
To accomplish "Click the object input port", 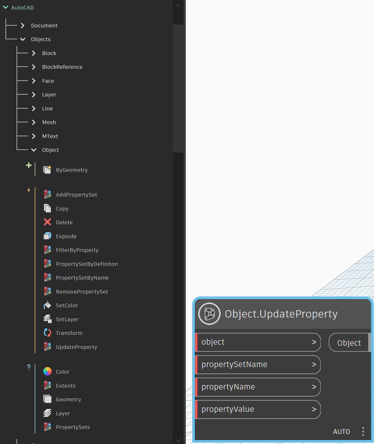I will pyautogui.click(x=258, y=342).
